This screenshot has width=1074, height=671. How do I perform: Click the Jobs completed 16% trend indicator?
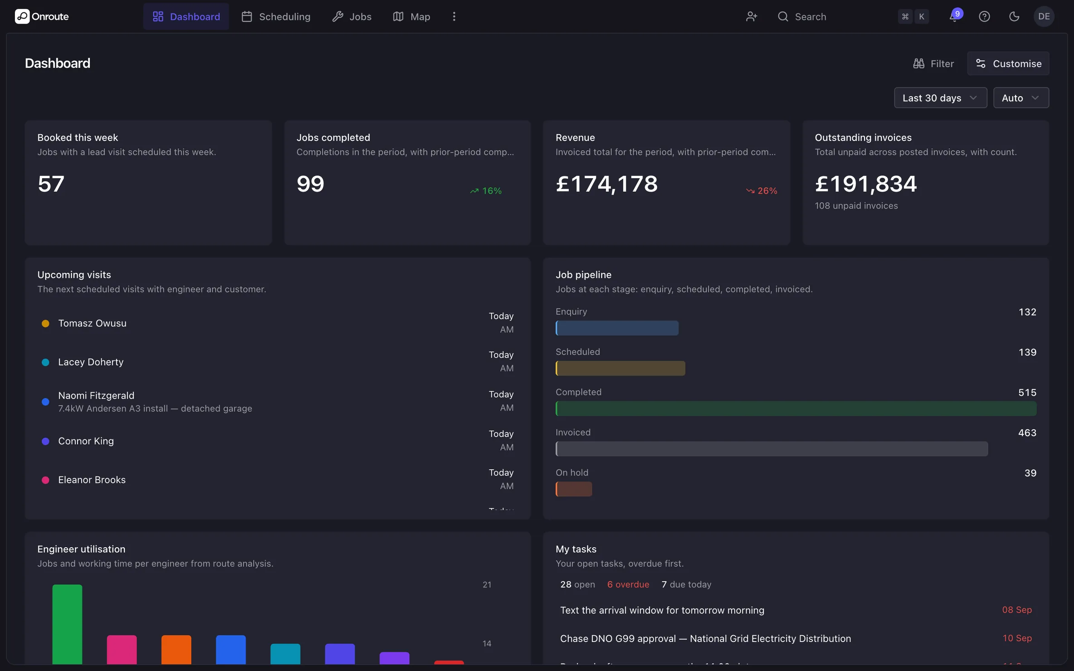tap(486, 191)
